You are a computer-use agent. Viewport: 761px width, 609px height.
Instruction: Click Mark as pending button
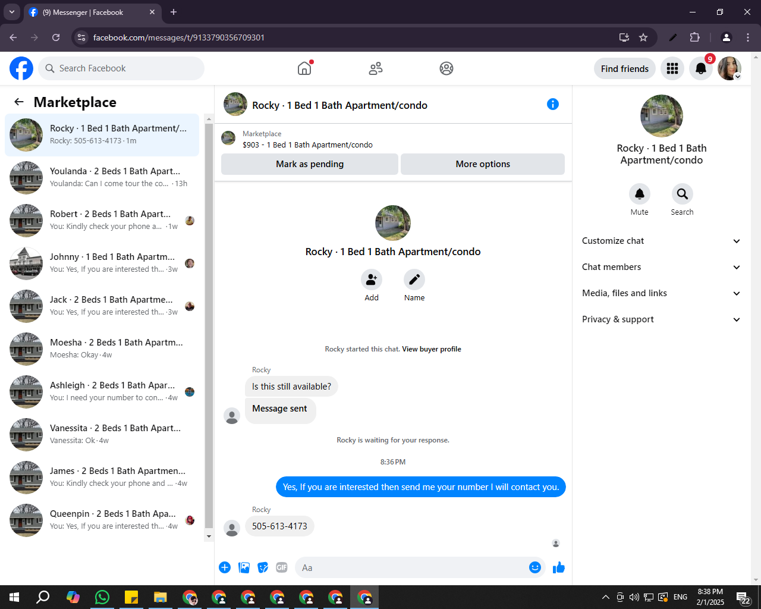pyautogui.click(x=310, y=164)
